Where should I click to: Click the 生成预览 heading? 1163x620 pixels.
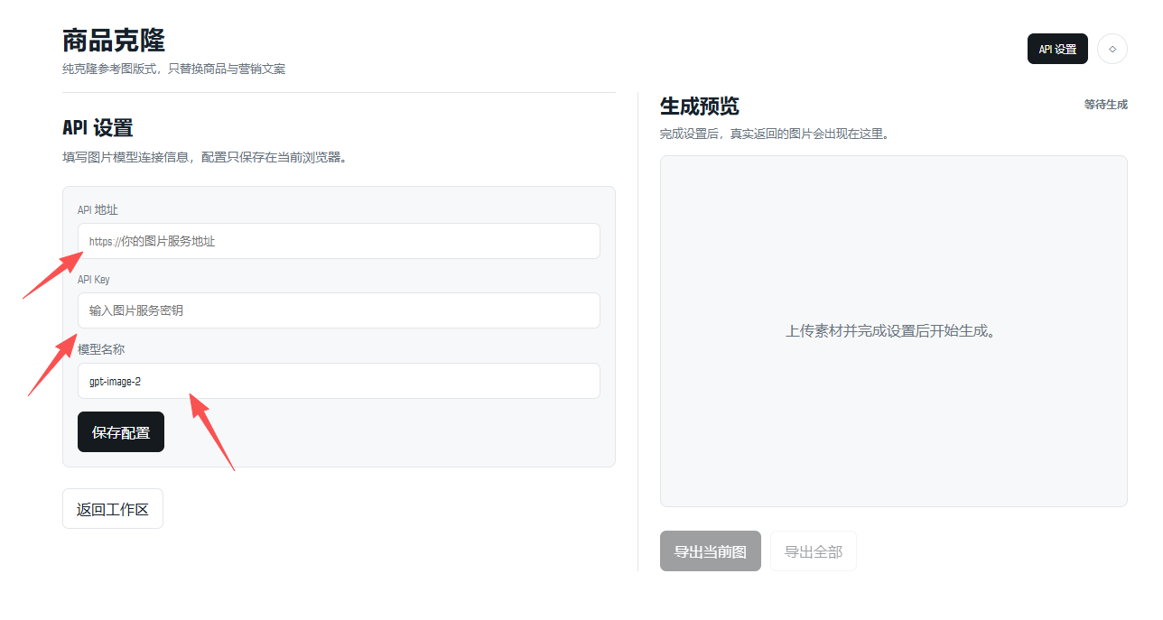[700, 106]
